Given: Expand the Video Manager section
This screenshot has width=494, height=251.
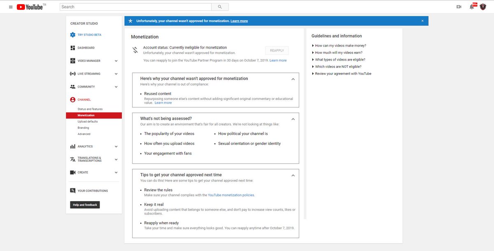Looking at the screenshot, I should (x=116, y=61).
